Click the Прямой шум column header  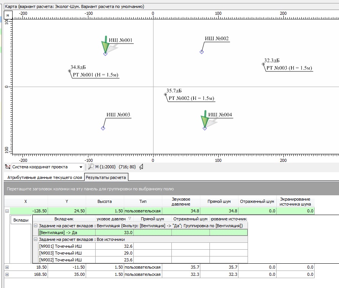pyautogui.click(x=219, y=201)
